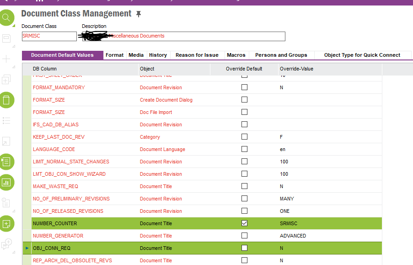Check Override Default for FORMAT_SIZE Doc File Import

click(x=244, y=112)
